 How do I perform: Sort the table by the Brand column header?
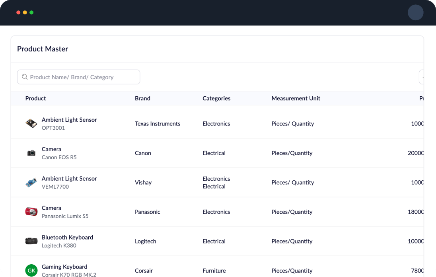pos(142,98)
